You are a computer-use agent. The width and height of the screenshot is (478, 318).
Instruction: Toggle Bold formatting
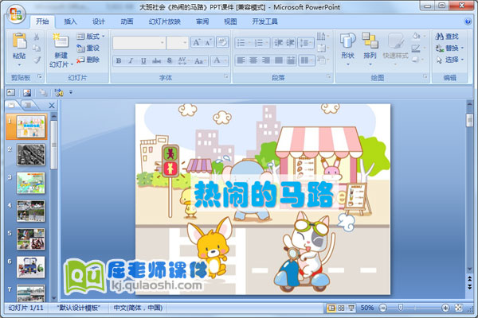click(x=119, y=61)
